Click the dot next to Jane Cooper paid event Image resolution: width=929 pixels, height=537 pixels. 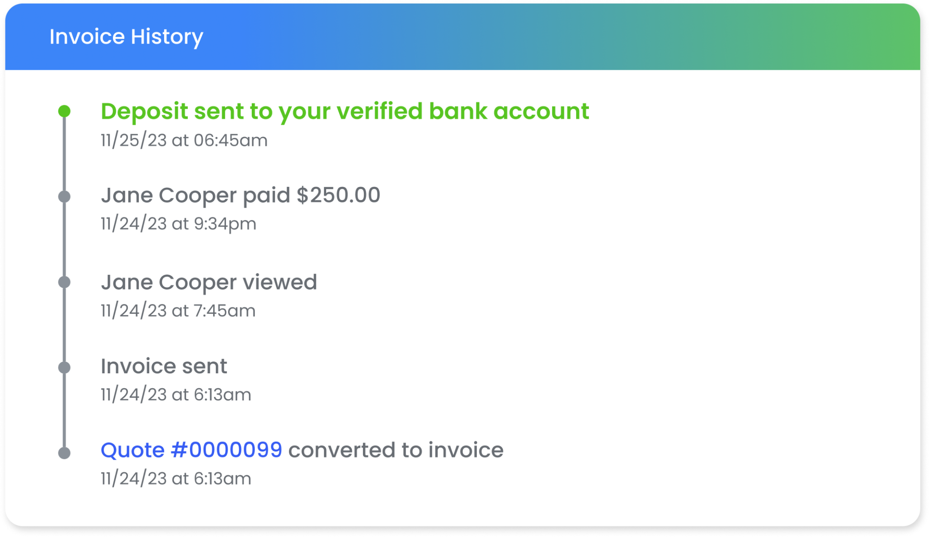(64, 196)
